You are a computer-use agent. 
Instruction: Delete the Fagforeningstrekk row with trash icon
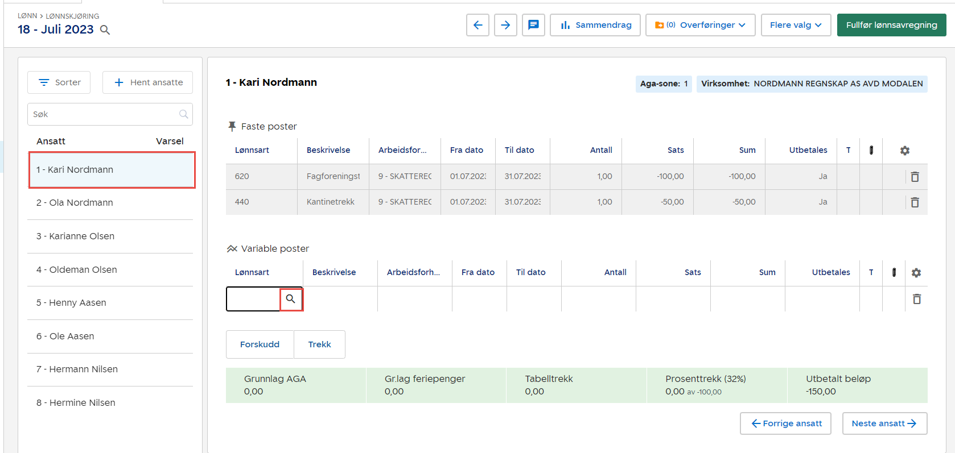pos(915,177)
